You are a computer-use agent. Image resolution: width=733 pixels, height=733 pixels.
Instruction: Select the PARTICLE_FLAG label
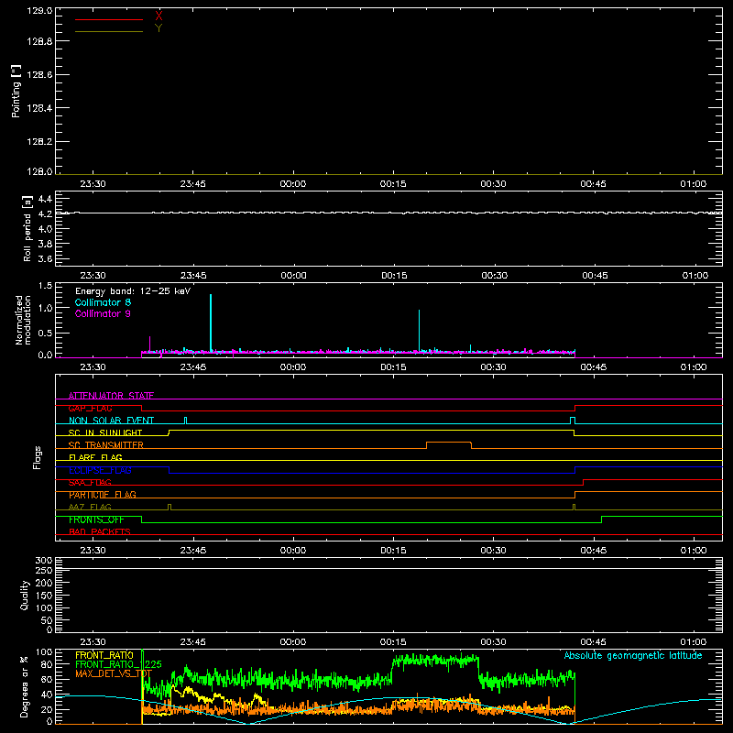click(x=103, y=495)
